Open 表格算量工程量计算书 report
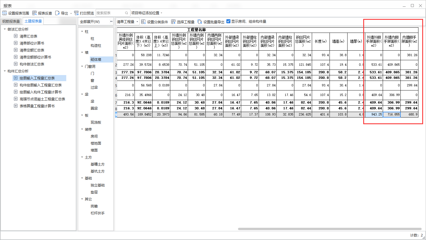Image resolution: width=426 pixels, height=240 pixels. [x=37, y=106]
